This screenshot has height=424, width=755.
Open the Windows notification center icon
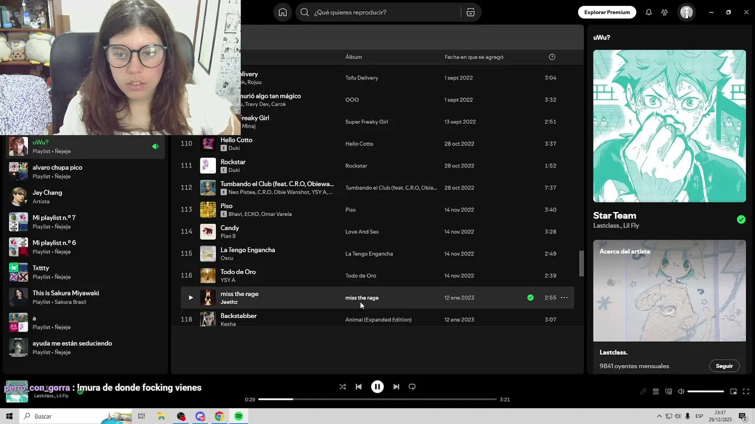coord(743,416)
